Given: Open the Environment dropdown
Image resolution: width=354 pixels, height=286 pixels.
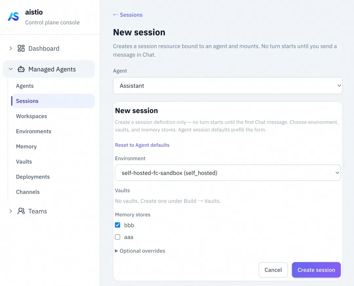Looking at the screenshot, I should point(228,173).
